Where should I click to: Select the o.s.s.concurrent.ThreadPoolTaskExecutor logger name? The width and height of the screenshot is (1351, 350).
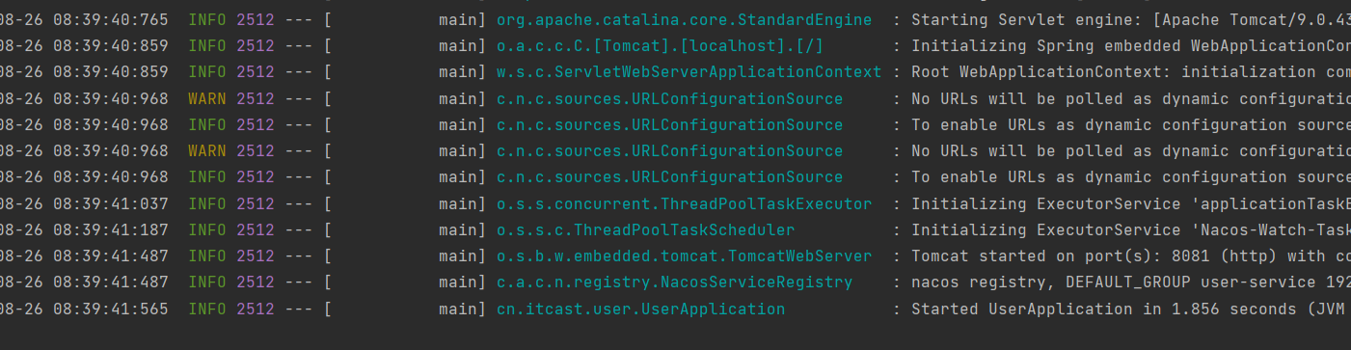(684, 203)
